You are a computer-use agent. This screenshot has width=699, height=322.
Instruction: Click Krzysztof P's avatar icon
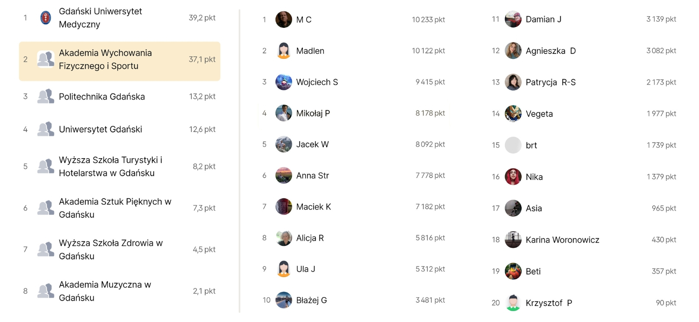point(513,303)
